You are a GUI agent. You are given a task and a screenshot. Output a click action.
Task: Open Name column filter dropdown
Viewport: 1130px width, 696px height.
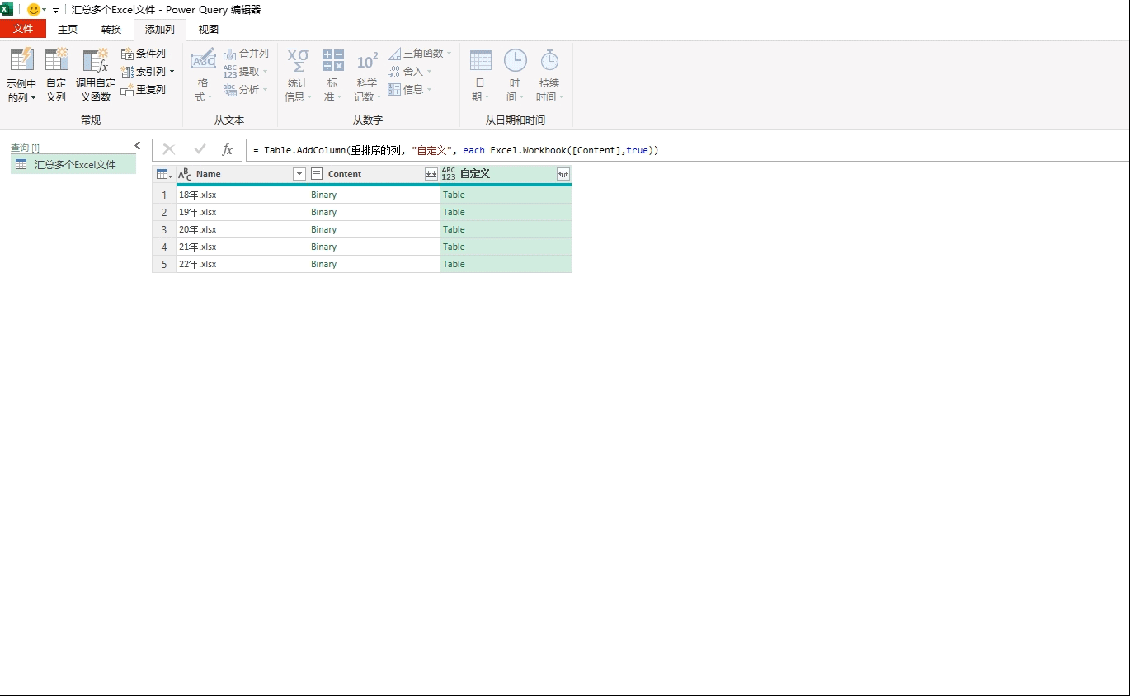pyautogui.click(x=299, y=174)
